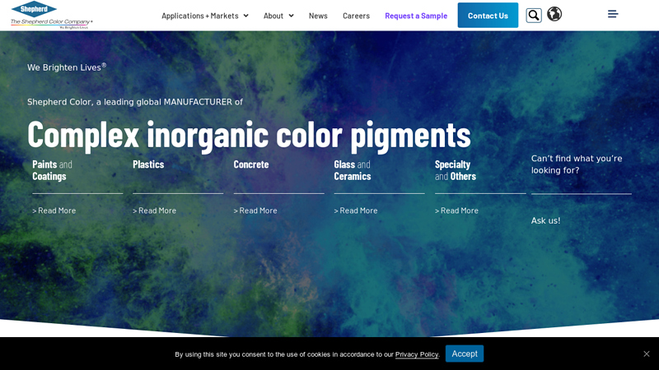Open the Privacy Policy link

[x=417, y=354]
